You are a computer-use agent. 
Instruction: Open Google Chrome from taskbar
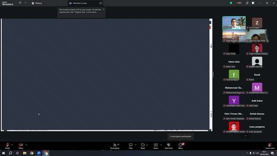32,153
